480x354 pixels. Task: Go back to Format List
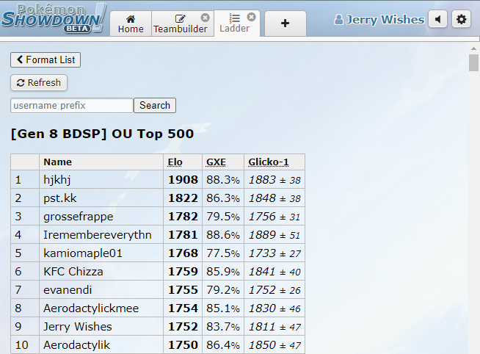tap(46, 59)
